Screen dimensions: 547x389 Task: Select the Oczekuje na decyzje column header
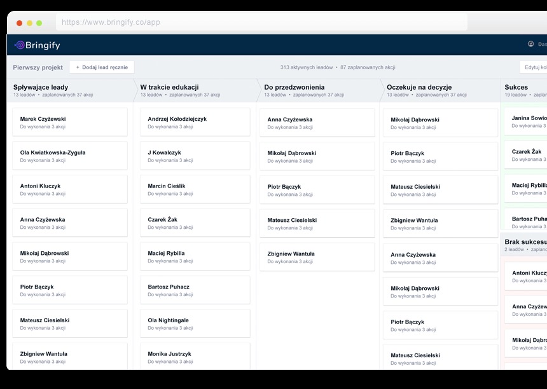pyautogui.click(x=419, y=87)
